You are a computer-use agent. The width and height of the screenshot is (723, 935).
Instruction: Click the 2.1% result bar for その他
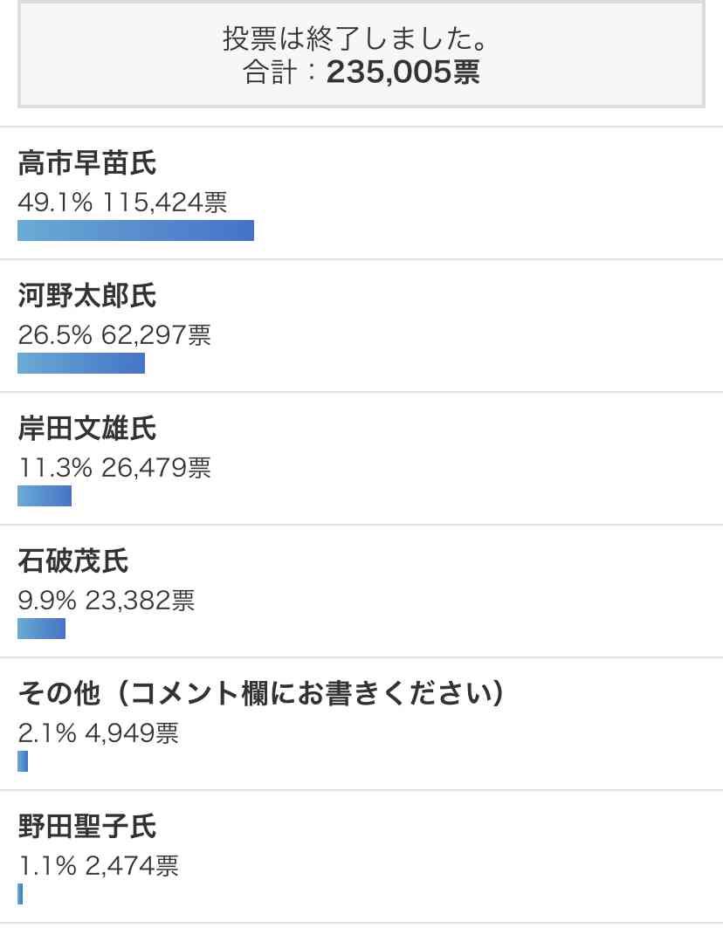(23, 761)
